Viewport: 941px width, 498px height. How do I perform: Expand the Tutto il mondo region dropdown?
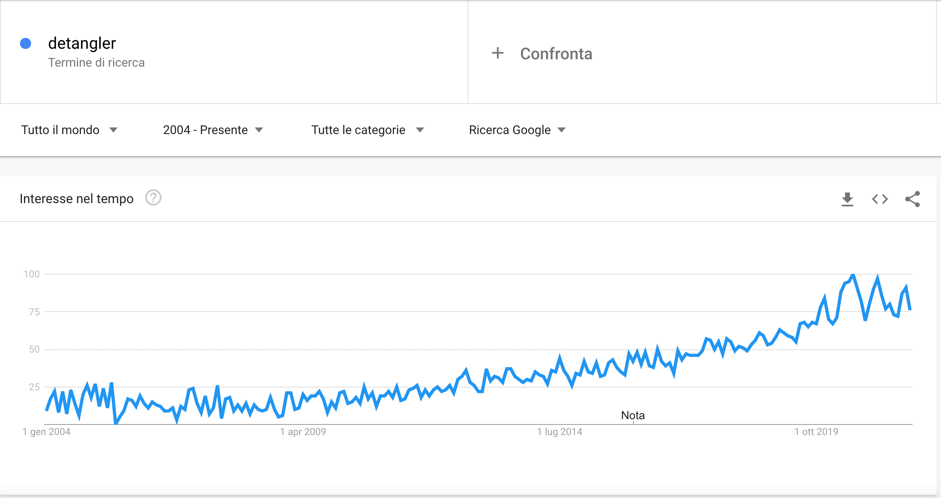click(x=70, y=130)
